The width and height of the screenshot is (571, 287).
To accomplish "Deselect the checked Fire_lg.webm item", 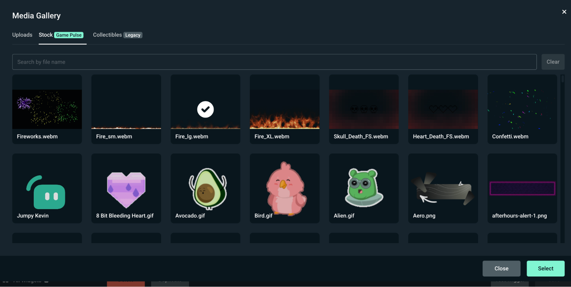I will [205, 109].
